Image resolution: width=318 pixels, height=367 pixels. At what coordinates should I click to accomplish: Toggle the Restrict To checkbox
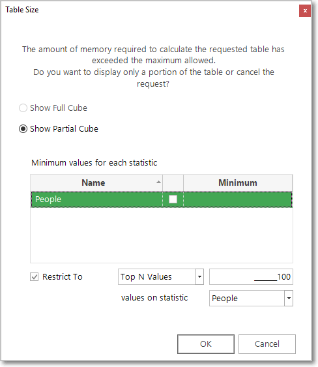point(34,277)
